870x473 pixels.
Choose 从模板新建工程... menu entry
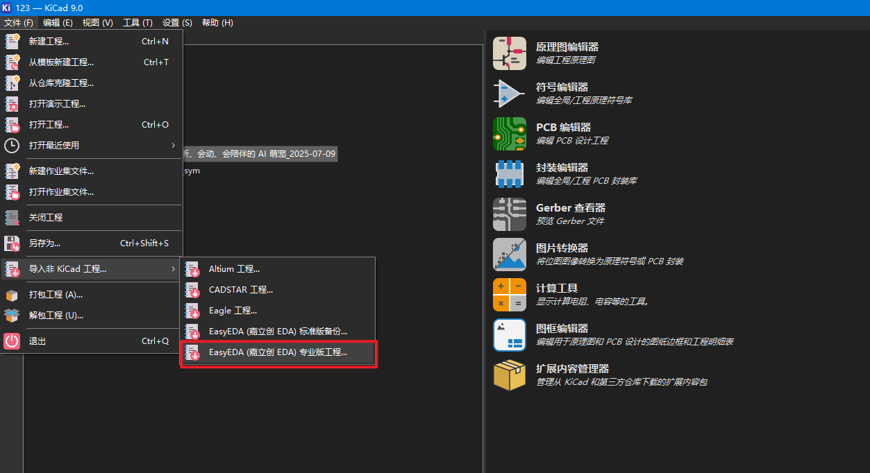click(92, 62)
